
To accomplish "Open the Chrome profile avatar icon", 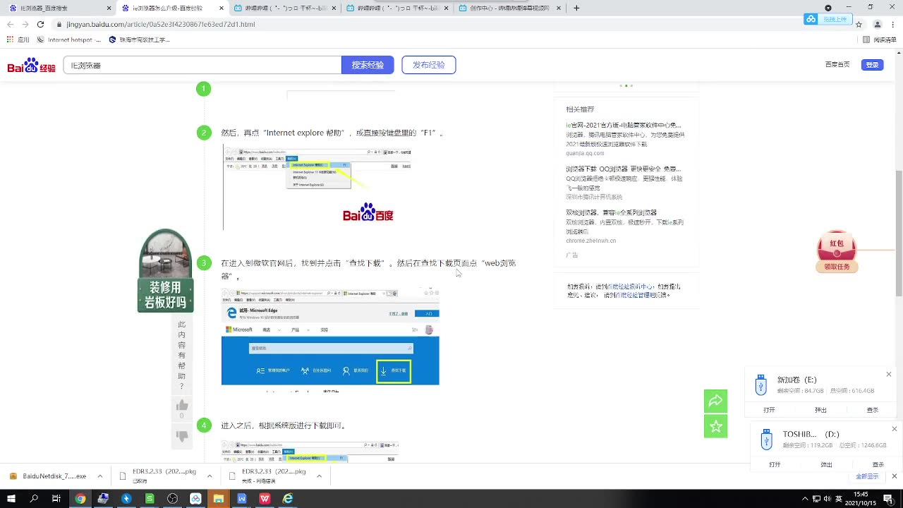I will click(878, 24).
